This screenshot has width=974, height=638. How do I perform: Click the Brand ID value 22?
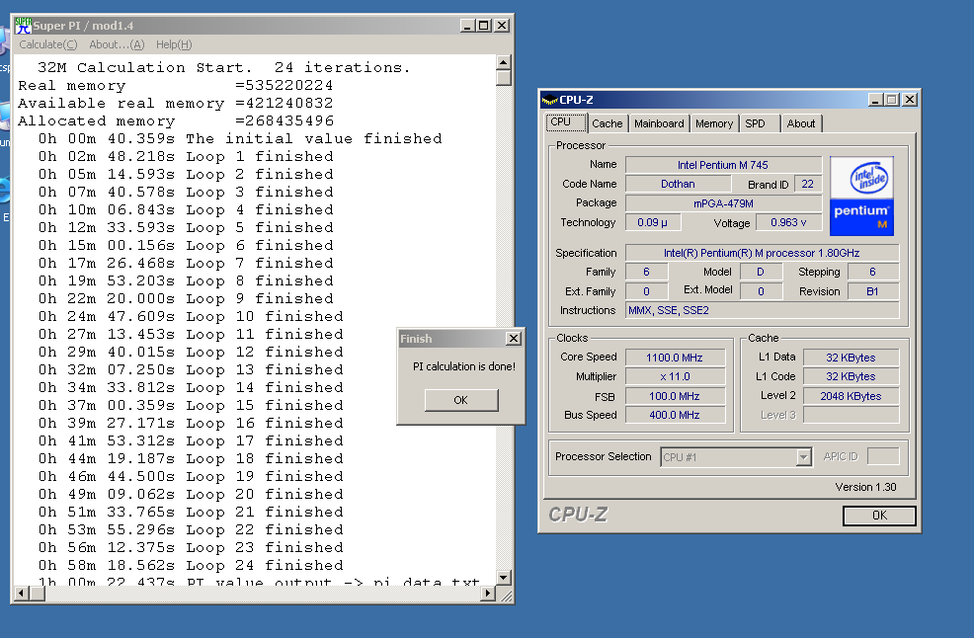807,184
